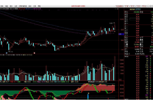Open the 报价 menu
153x102 pixels.
11,6
